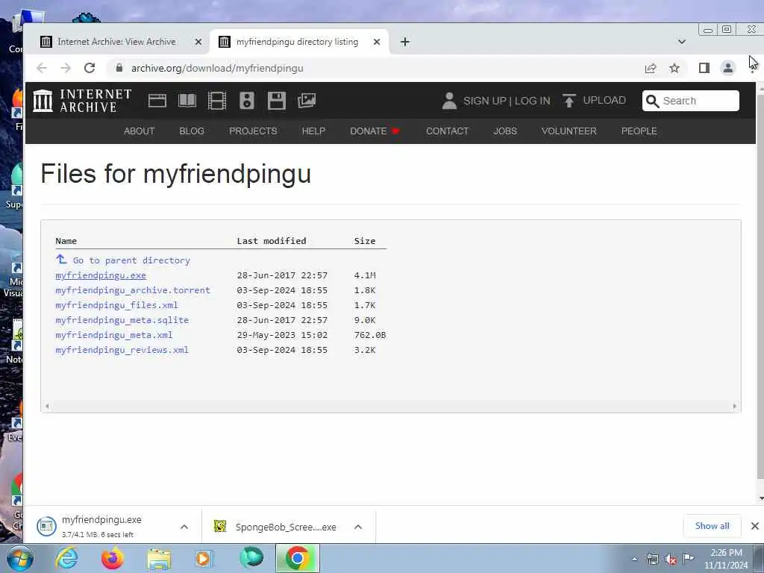Open the ABOUT menu item
Screen dimensions: 764x573
(x=140, y=131)
